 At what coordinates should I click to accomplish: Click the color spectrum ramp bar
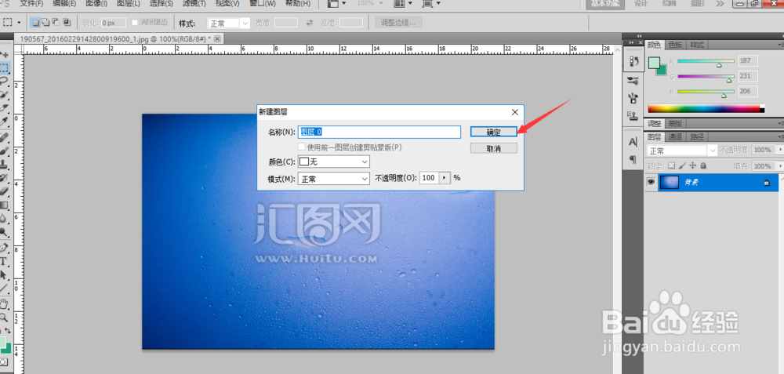[x=706, y=108]
